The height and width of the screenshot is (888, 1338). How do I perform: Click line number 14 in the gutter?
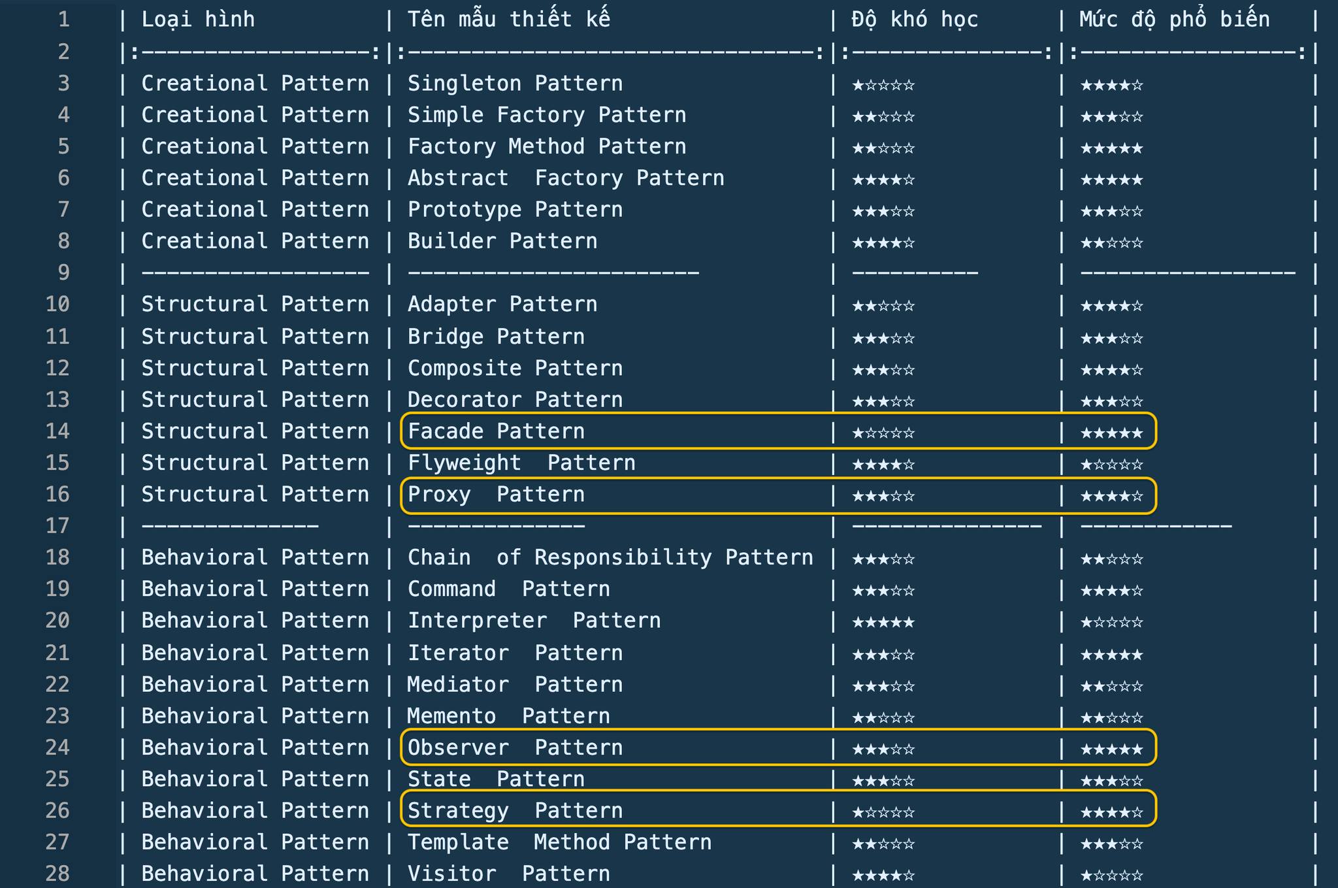[57, 431]
